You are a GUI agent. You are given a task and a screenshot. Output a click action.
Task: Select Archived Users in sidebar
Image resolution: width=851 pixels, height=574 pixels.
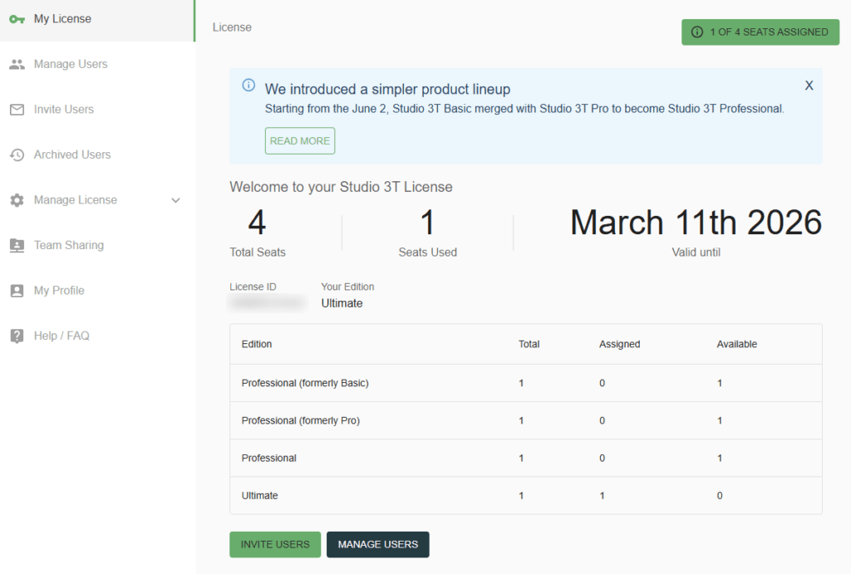(x=72, y=155)
